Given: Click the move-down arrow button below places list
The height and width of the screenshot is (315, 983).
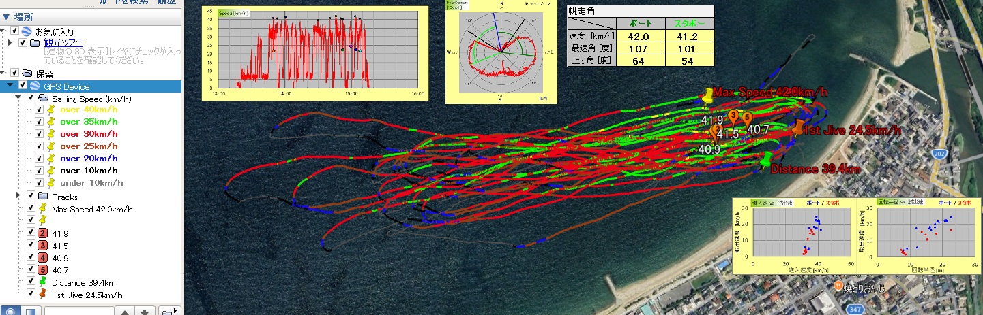Looking at the screenshot, I should [145, 312].
